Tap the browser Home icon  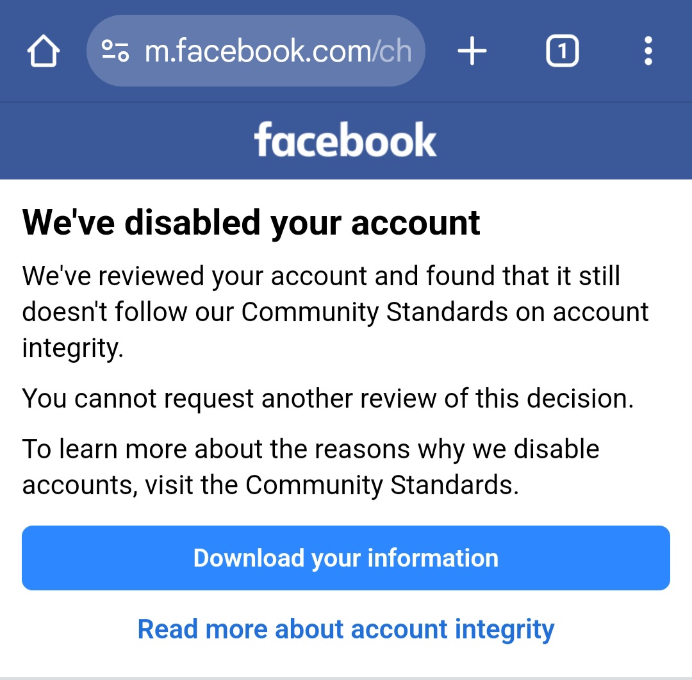click(x=44, y=51)
